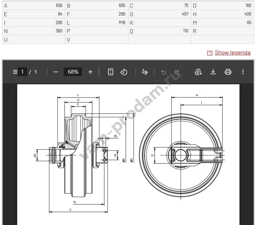Viewport: 256px width, 225px height.
Task: Click the G dimension value 407
Action: (185, 14)
